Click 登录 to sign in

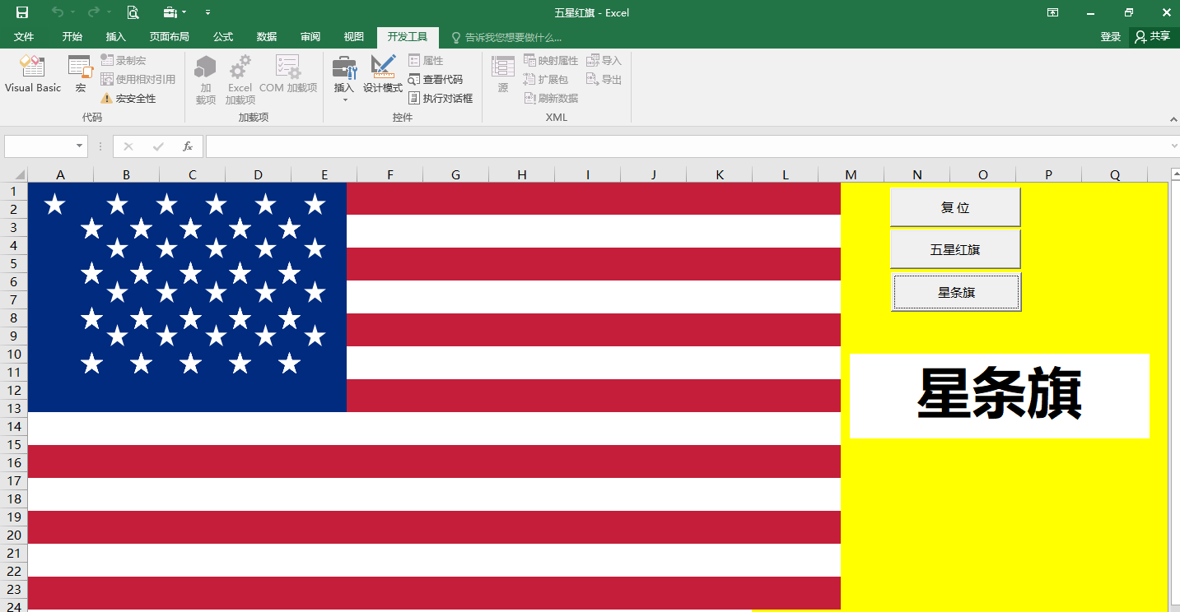(1111, 37)
